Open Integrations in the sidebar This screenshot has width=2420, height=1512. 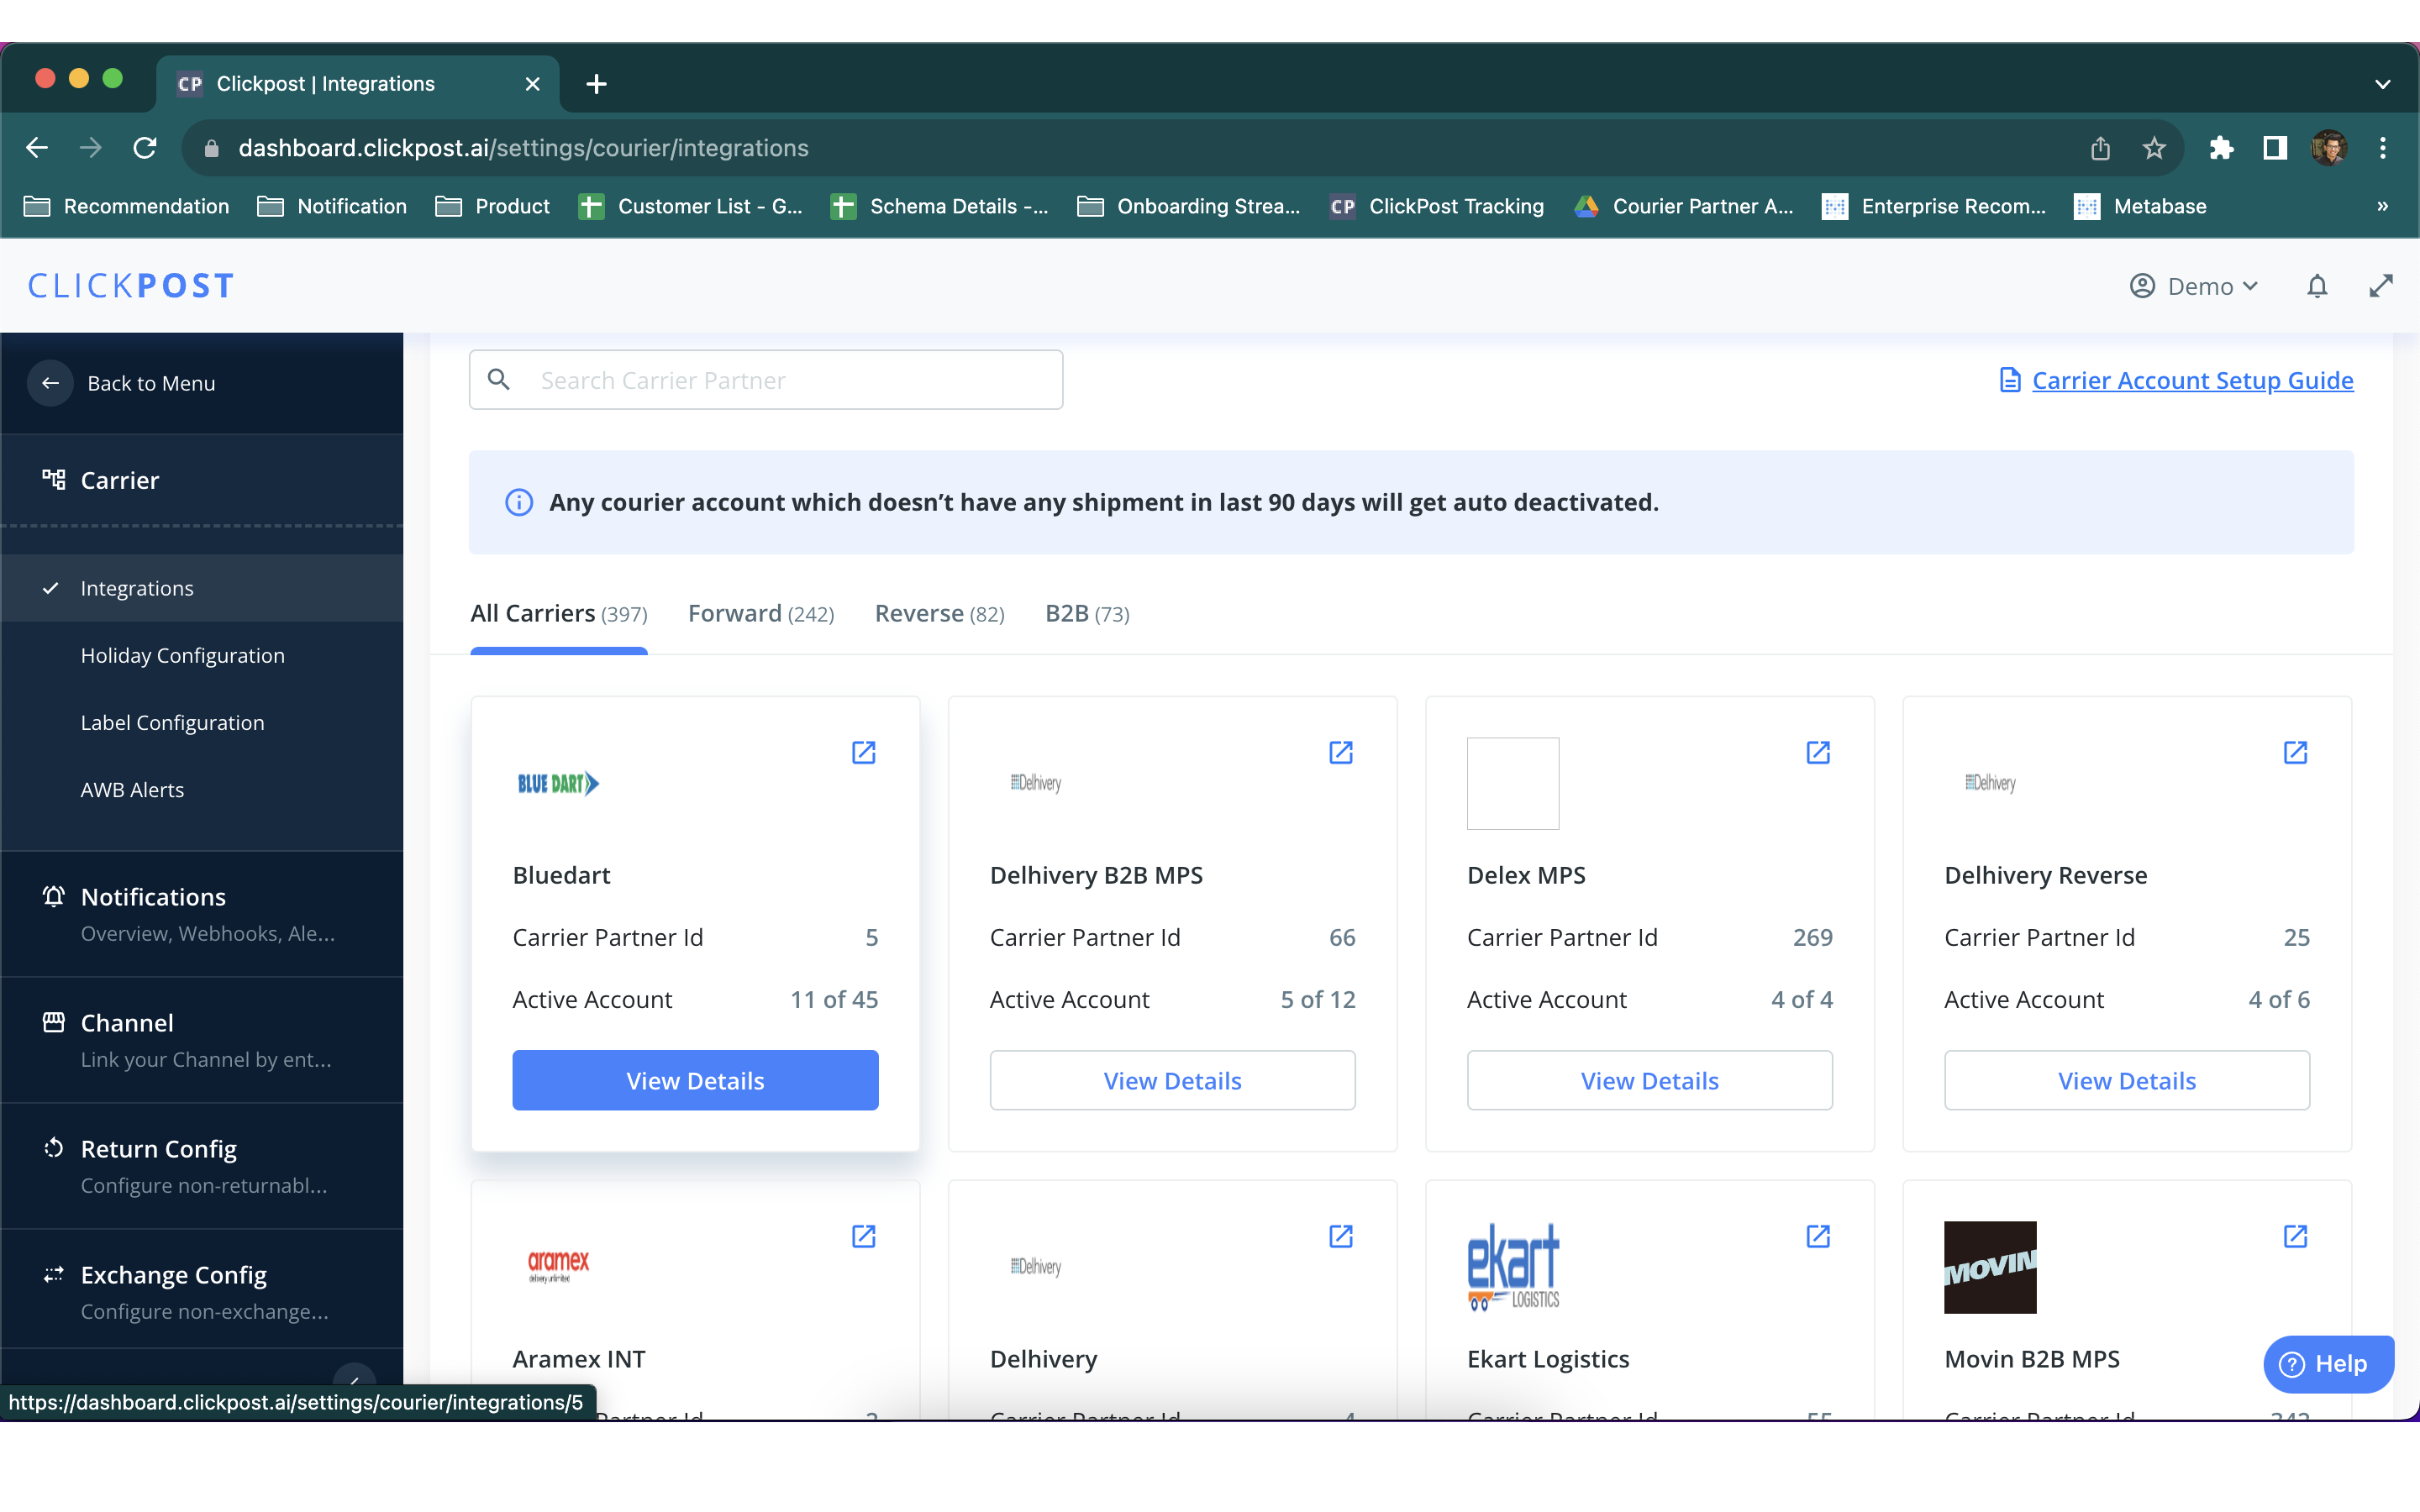point(202,588)
